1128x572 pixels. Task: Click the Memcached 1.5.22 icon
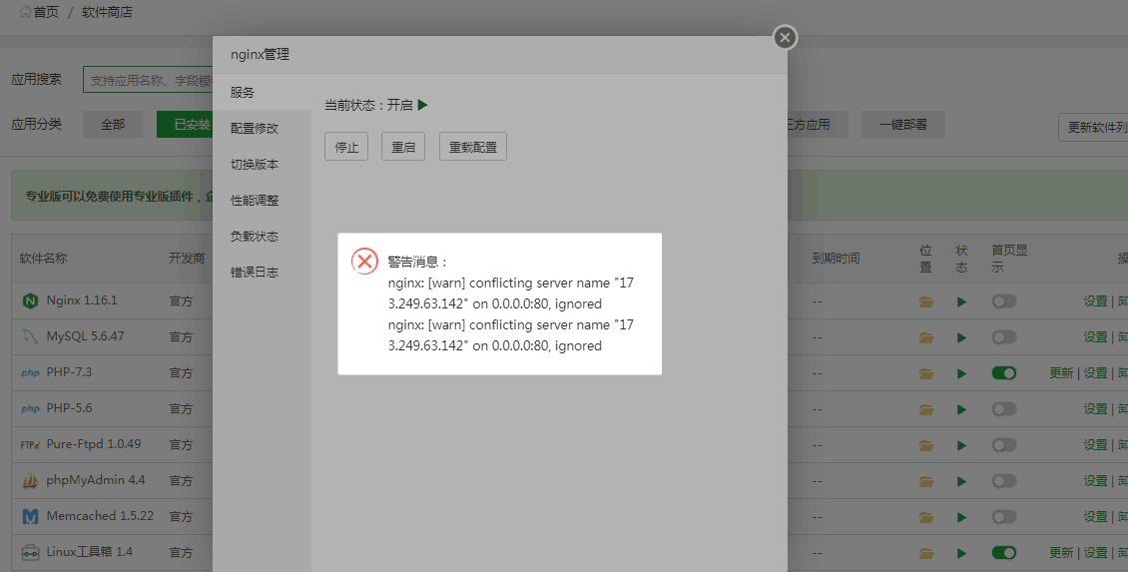coord(30,517)
